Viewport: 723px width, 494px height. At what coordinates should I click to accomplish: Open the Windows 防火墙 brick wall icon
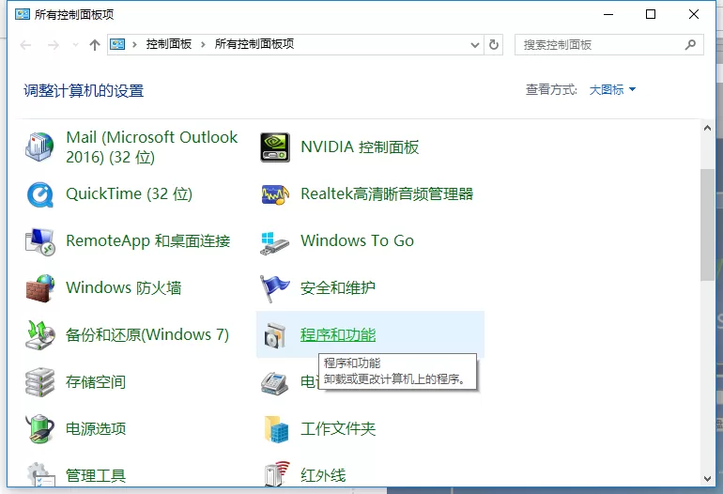pyautogui.click(x=39, y=288)
